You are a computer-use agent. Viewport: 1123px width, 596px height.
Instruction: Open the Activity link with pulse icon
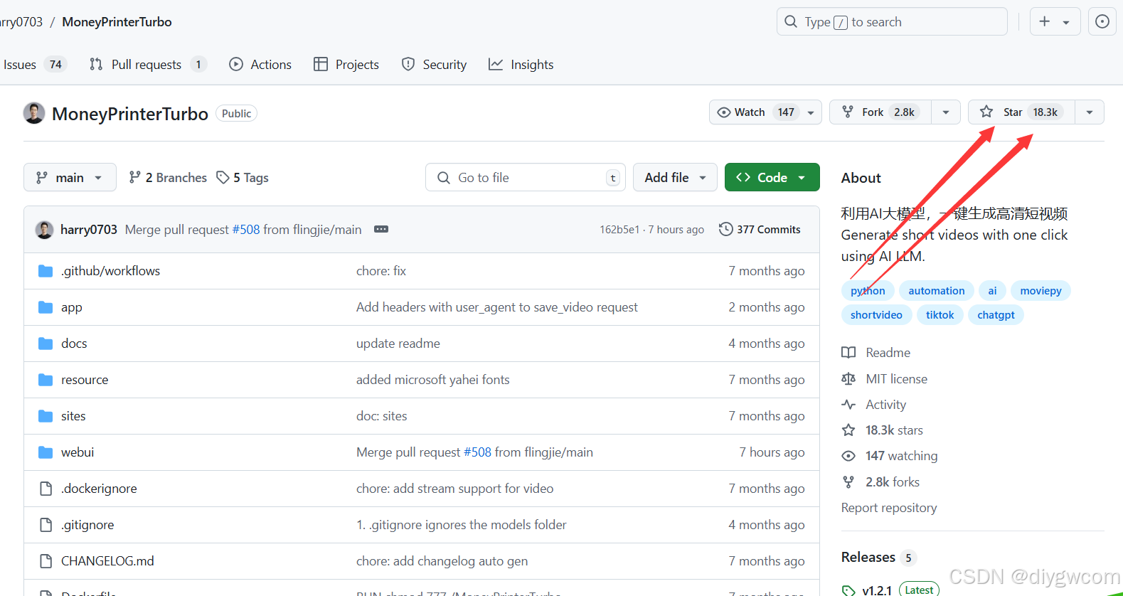874,405
